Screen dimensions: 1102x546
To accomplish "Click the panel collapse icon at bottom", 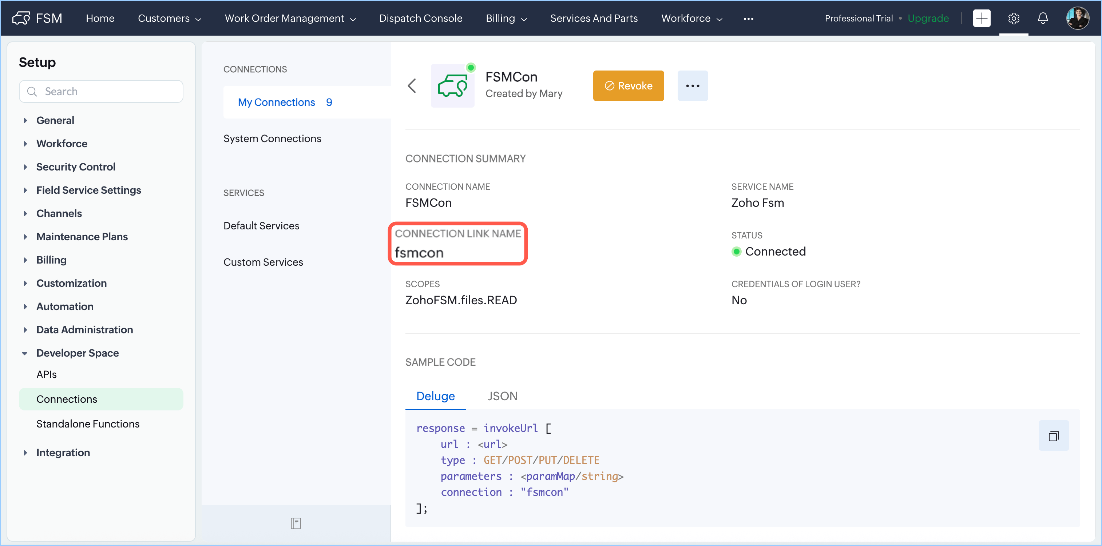I will coord(296,523).
